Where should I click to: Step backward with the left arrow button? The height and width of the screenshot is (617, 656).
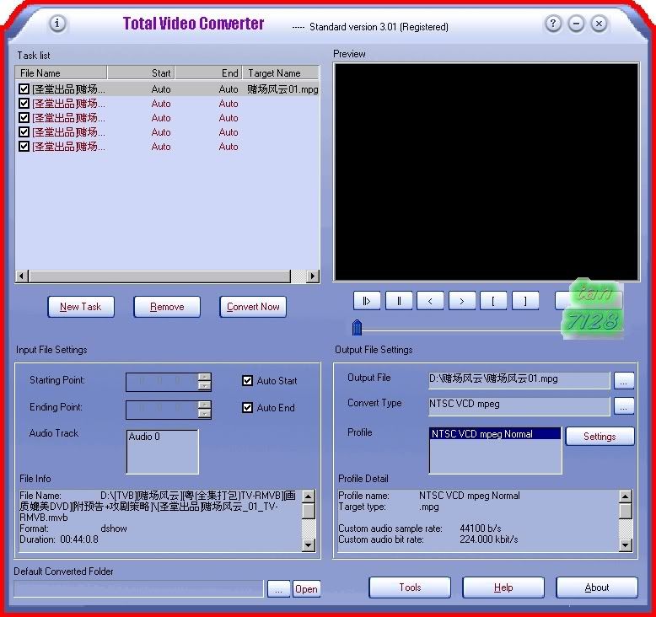(430, 300)
